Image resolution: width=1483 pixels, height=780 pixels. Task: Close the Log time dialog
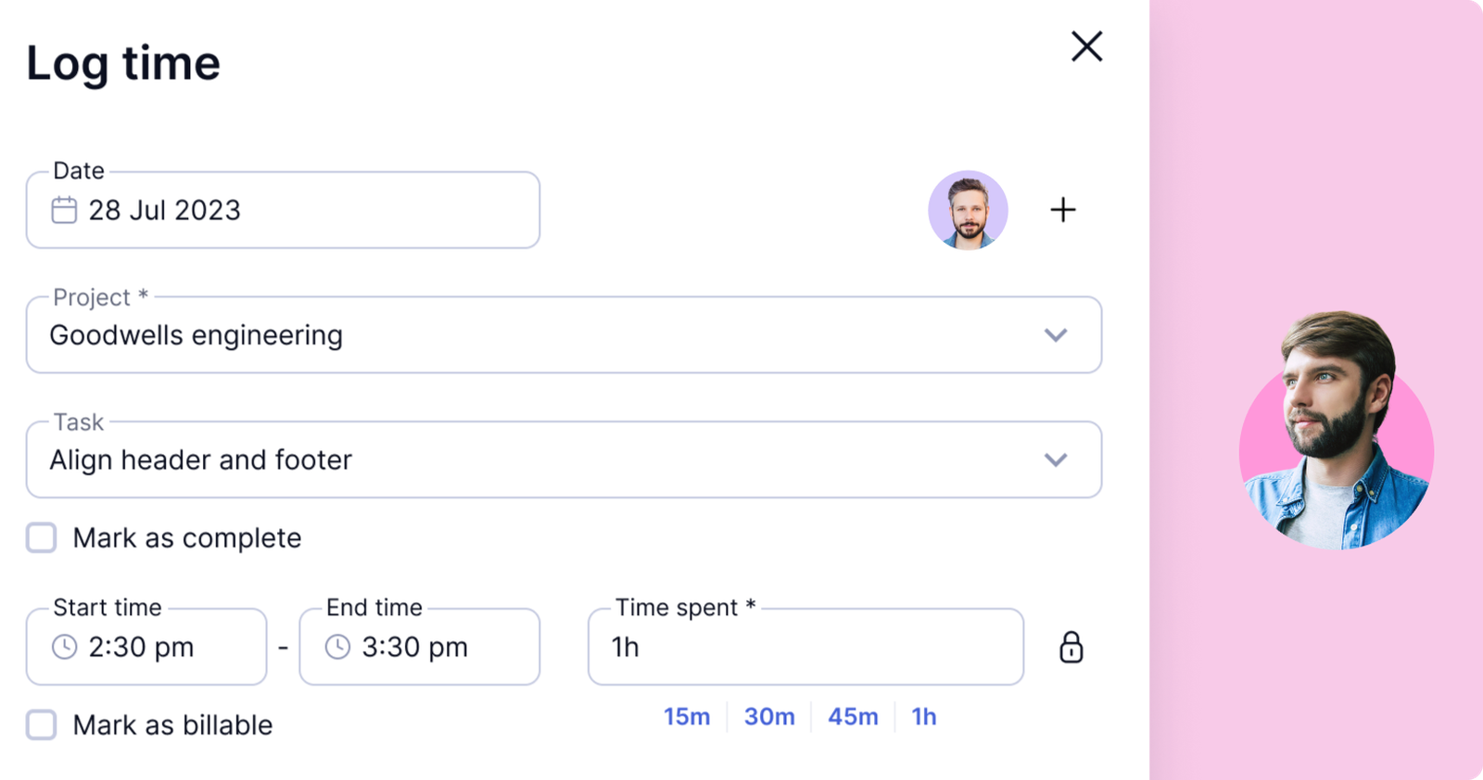pyautogui.click(x=1086, y=46)
